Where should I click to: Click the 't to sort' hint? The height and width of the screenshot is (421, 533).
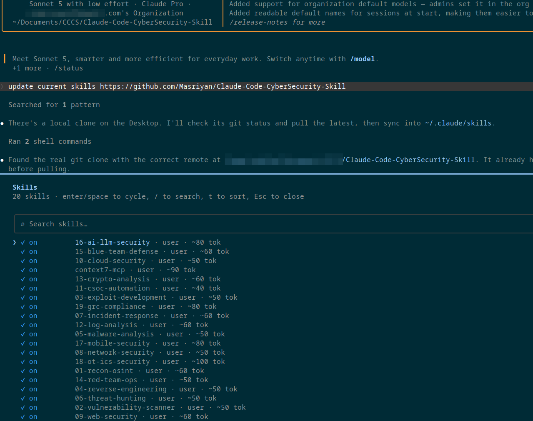coord(227,197)
